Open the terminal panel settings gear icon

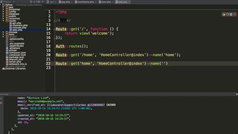coord(237,94)
